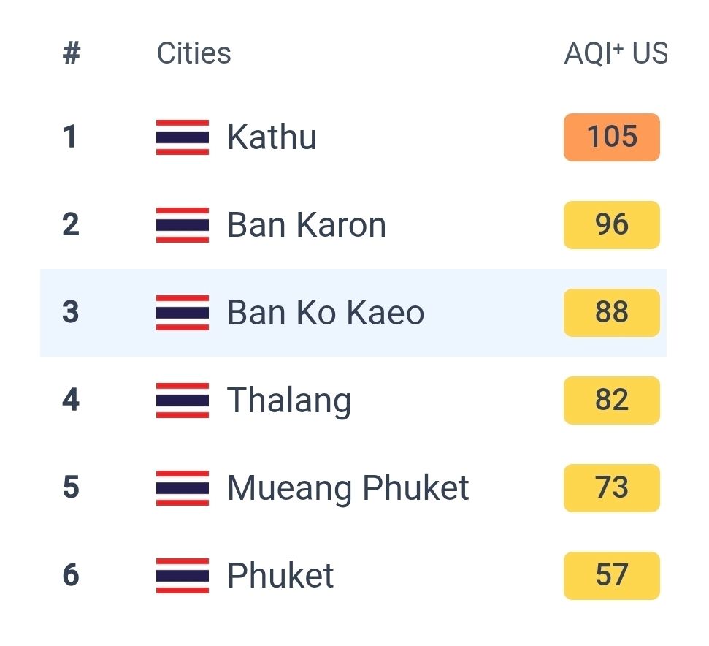The width and height of the screenshot is (709, 646).
Task: Click the flag icon next to Thalang
Action: pyautogui.click(x=183, y=400)
